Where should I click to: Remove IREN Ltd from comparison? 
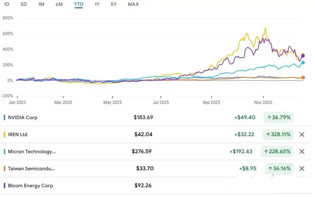(302, 134)
